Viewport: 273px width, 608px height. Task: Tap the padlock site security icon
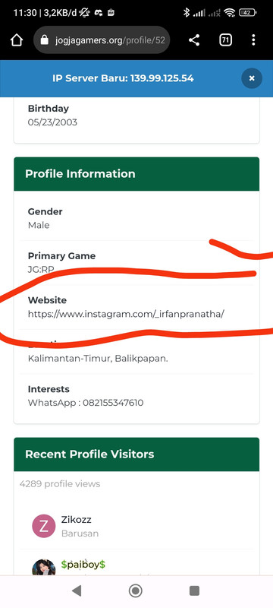(45, 40)
